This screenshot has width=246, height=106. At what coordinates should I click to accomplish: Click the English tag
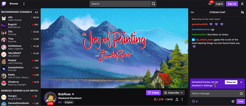(x=69, y=102)
